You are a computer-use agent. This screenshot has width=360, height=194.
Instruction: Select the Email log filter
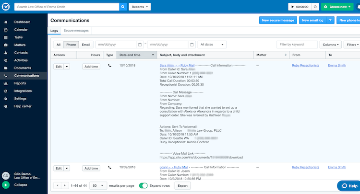(86, 45)
